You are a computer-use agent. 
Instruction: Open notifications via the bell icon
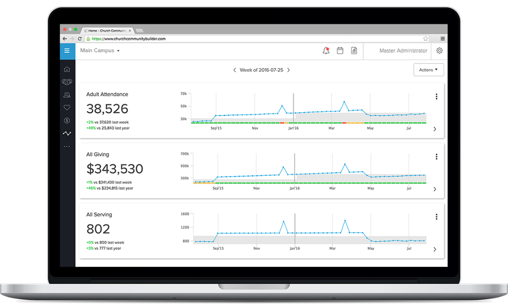[x=326, y=51]
